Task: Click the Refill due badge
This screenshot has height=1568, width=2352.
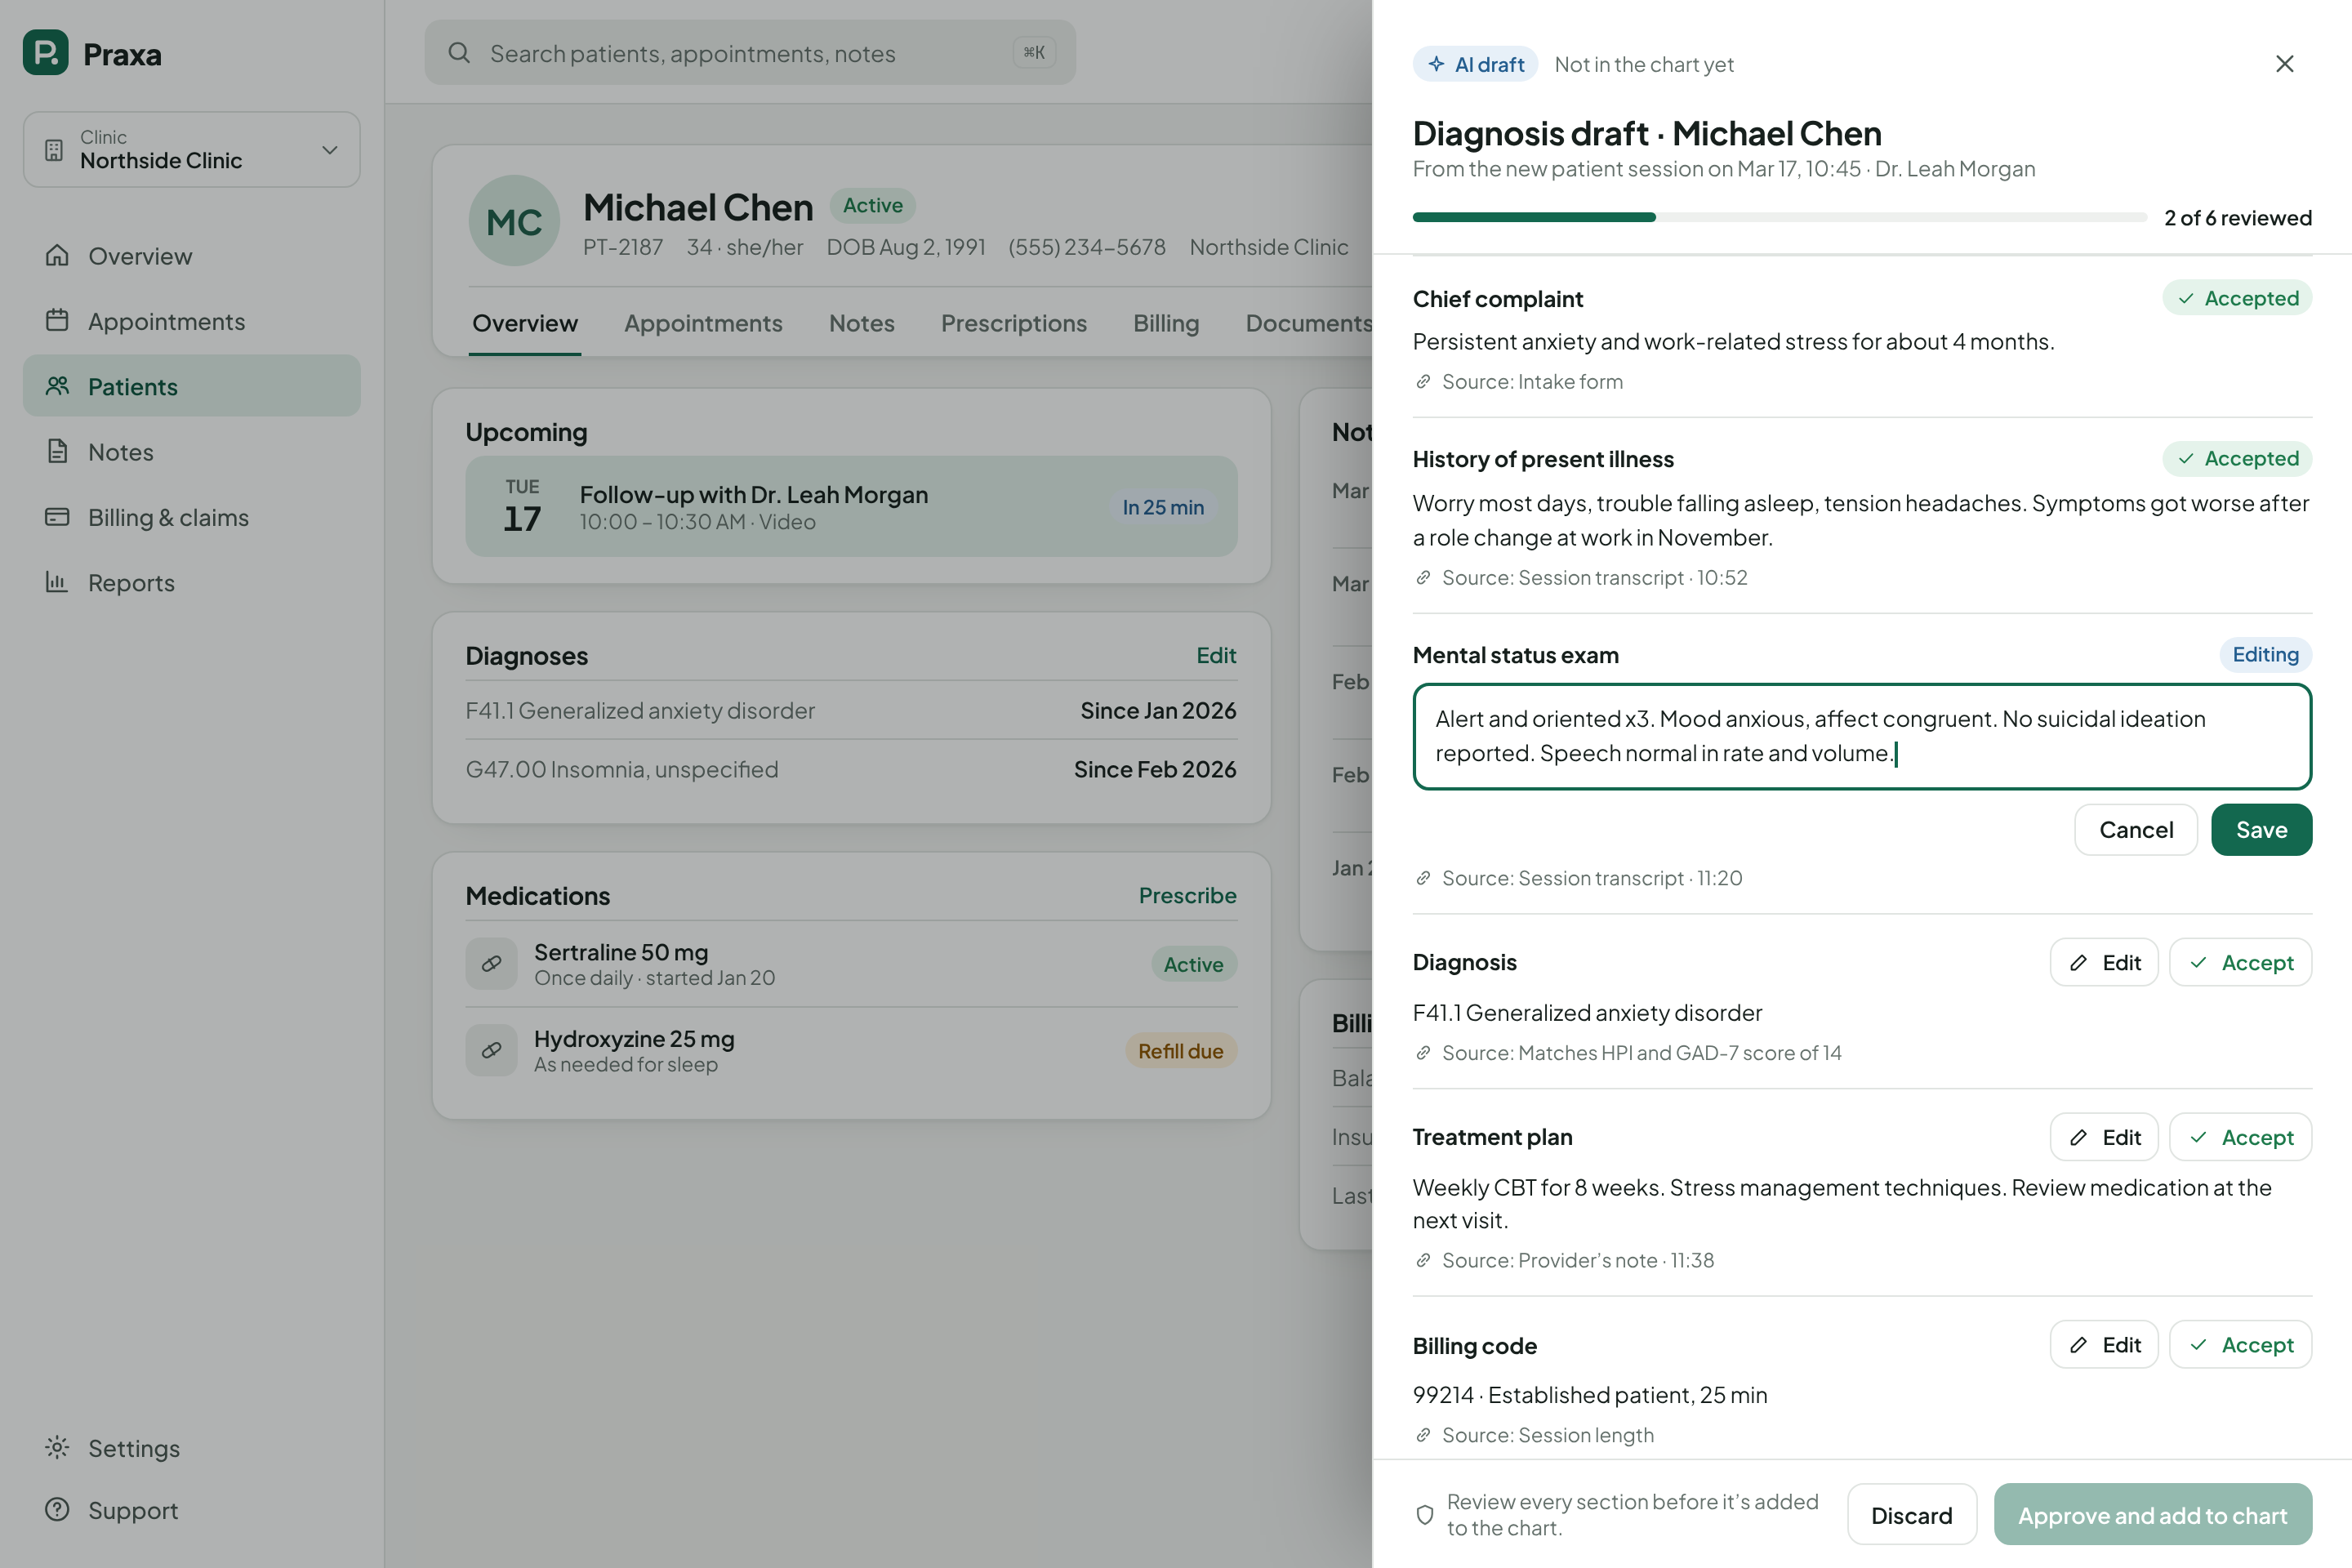Action: [1180, 1051]
